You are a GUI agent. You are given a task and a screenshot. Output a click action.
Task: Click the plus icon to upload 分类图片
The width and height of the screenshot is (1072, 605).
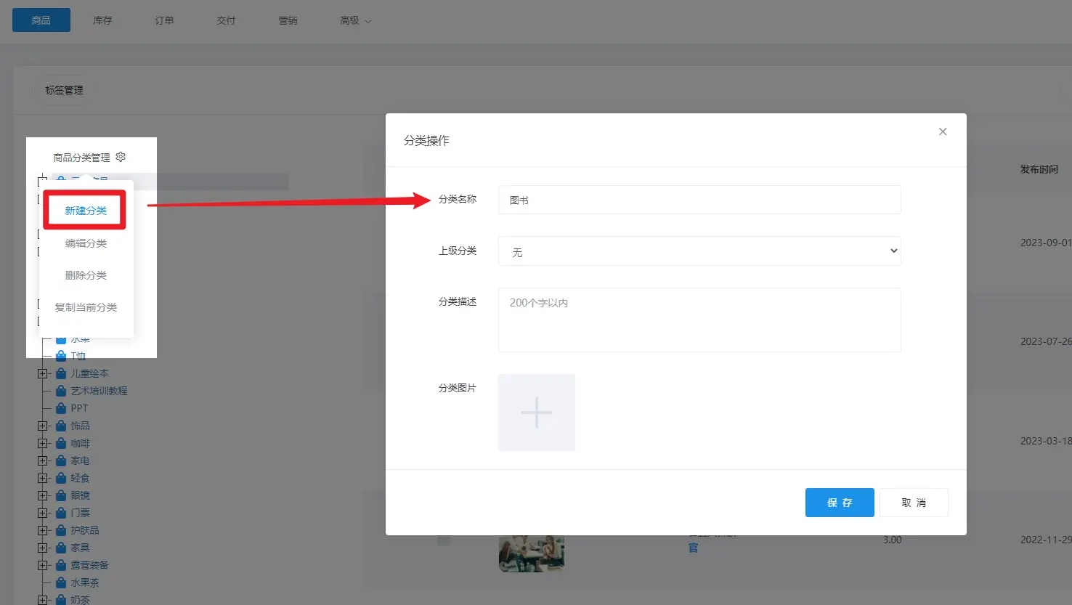(537, 413)
